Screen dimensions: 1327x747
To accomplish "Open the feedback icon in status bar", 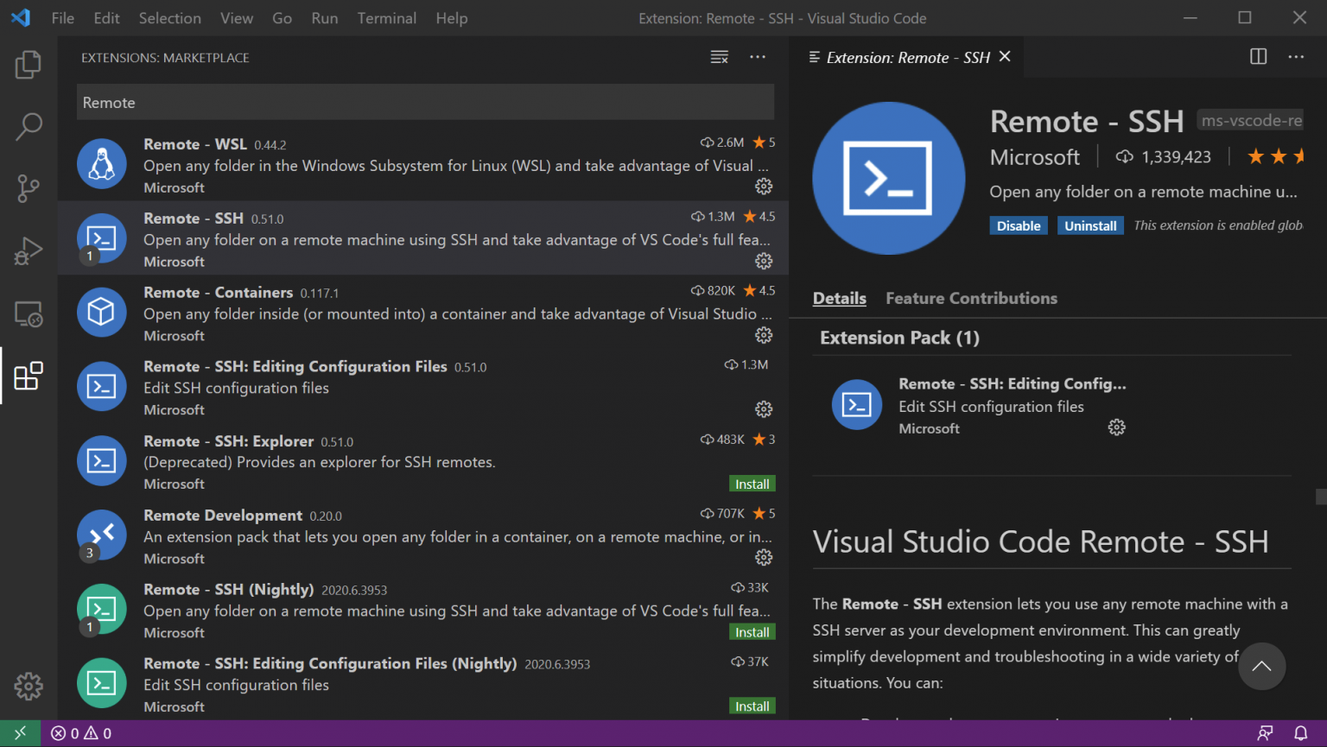I will (x=1266, y=733).
